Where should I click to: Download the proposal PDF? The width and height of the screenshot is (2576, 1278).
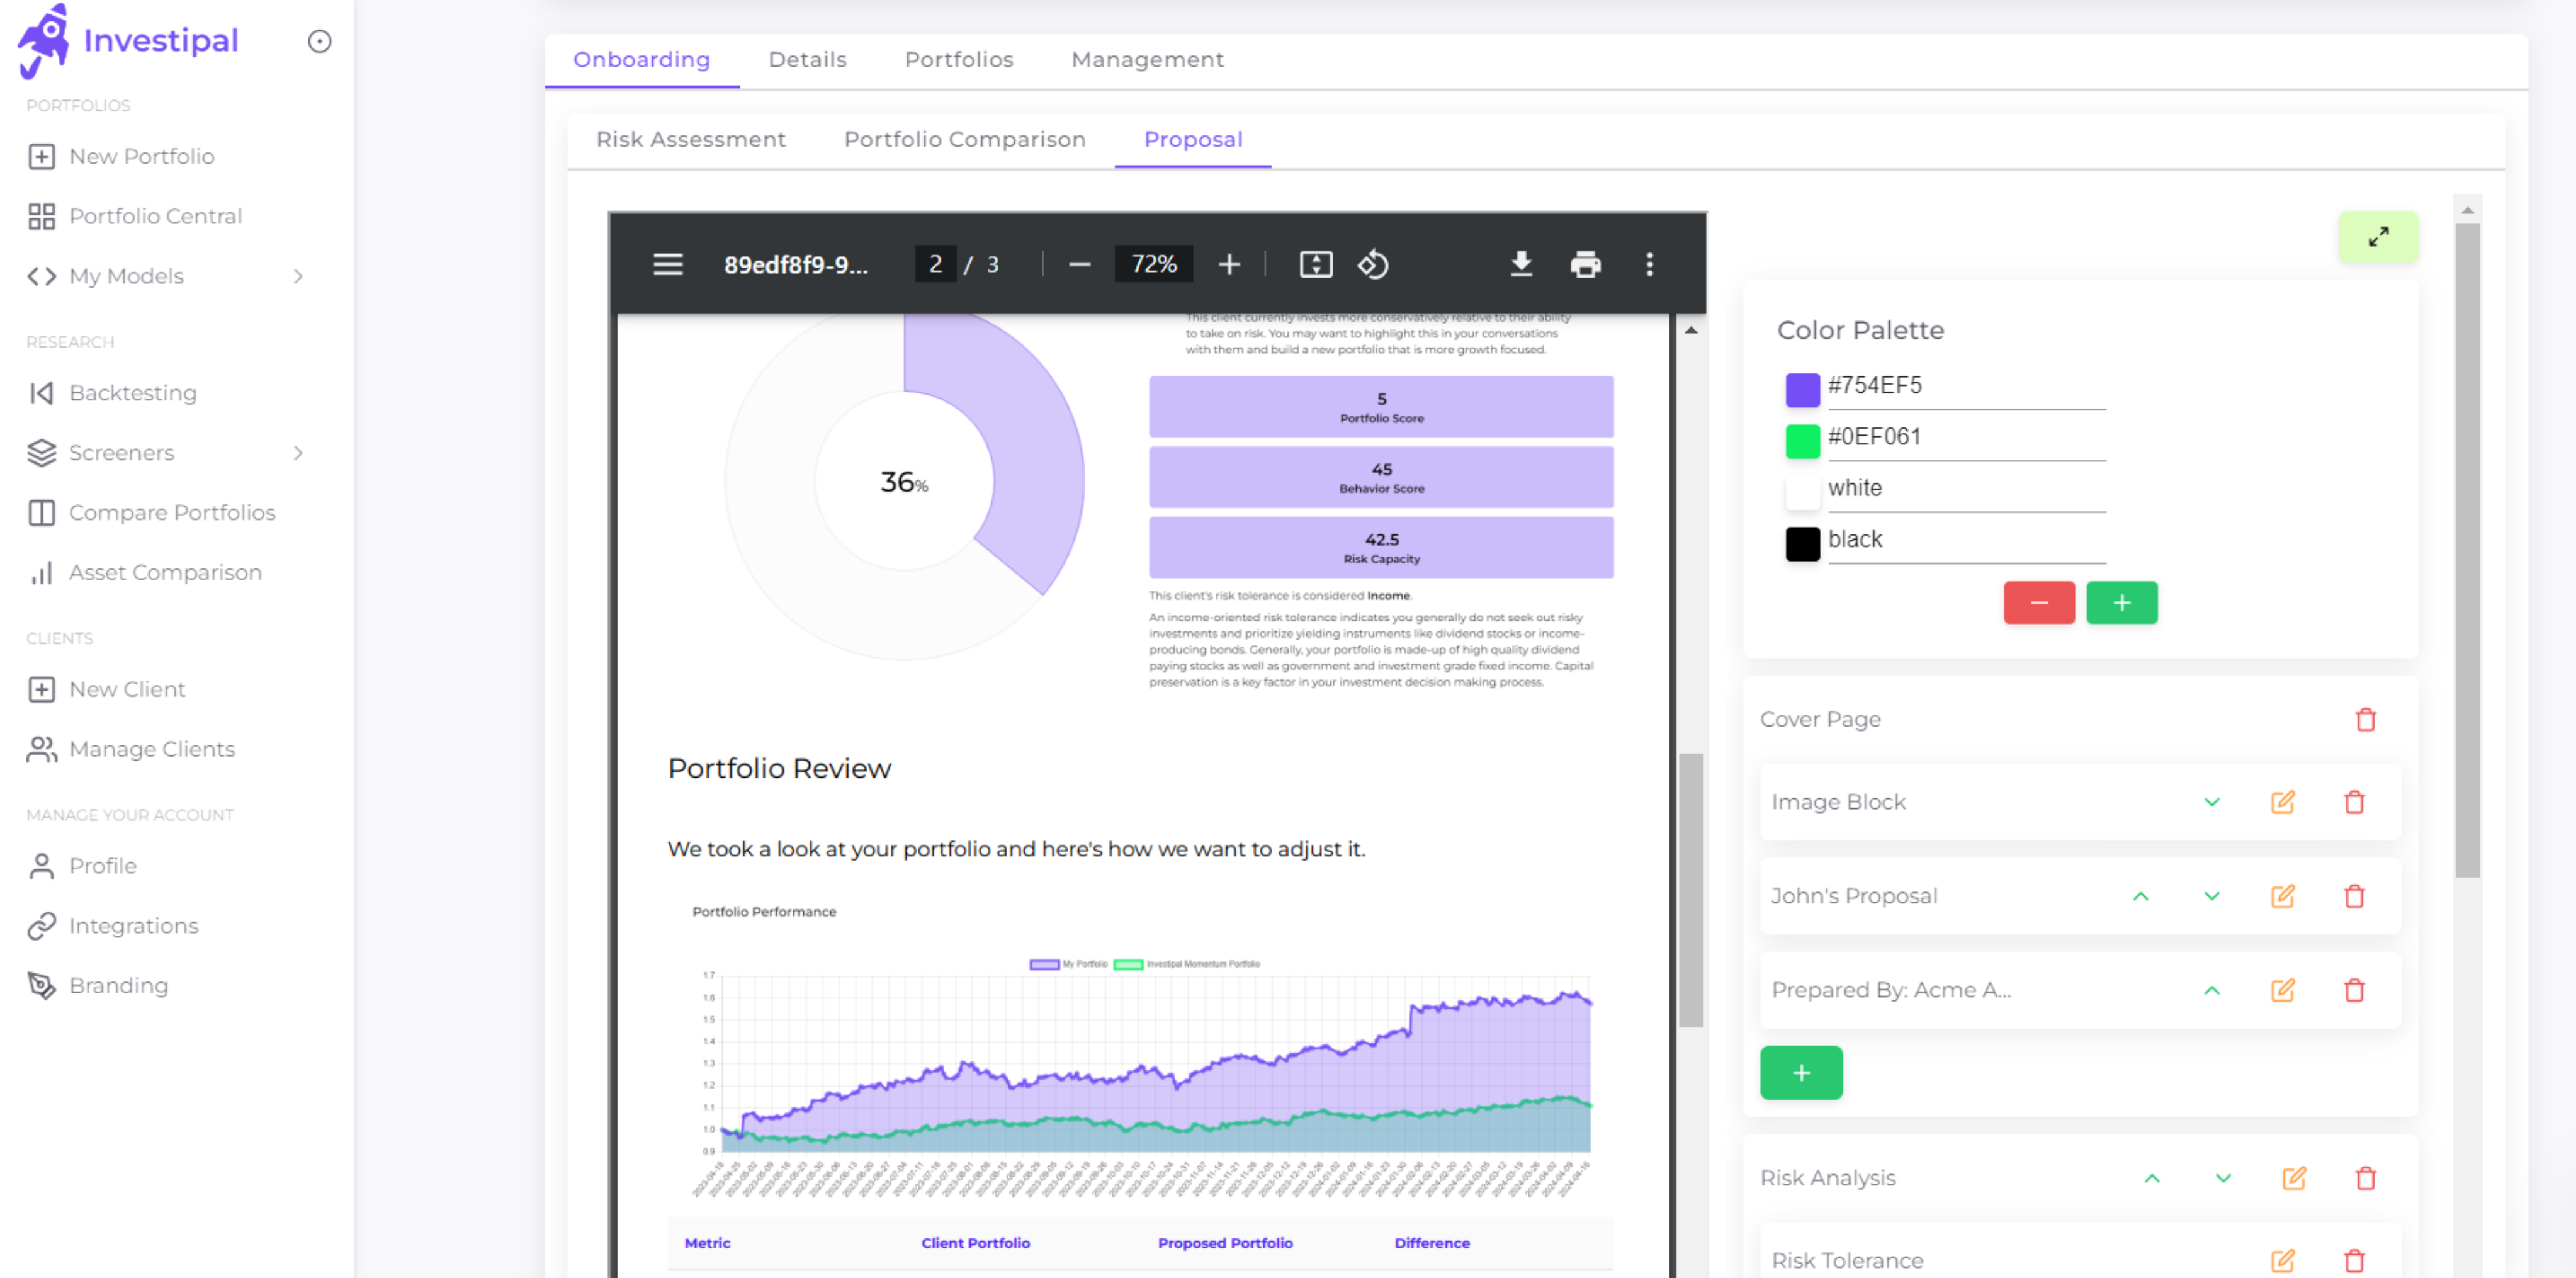tap(1522, 264)
